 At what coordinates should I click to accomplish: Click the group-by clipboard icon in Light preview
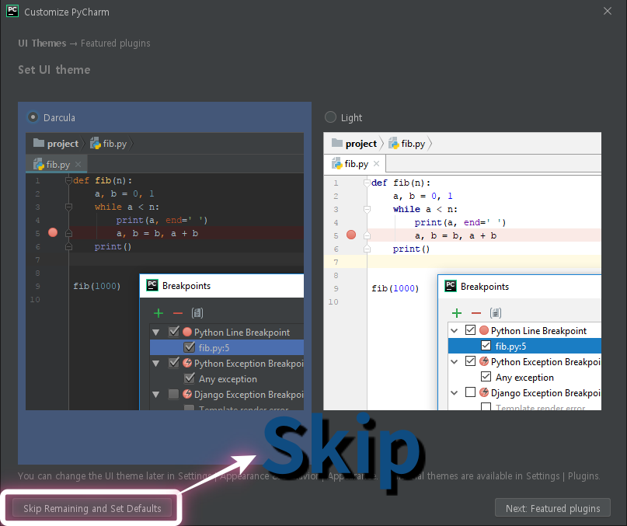[x=496, y=313]
